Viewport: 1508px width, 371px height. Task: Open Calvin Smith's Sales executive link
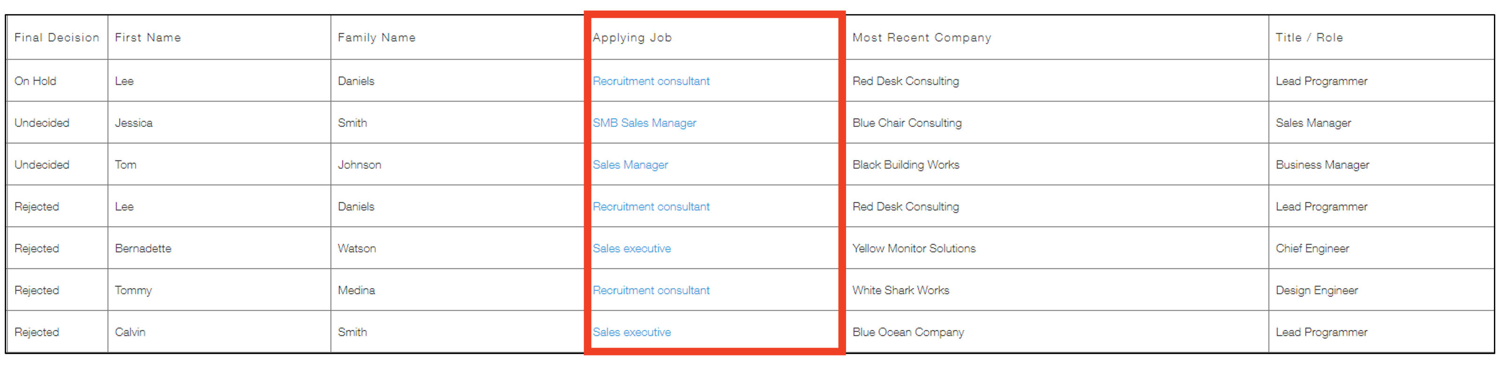click(631, 333)
